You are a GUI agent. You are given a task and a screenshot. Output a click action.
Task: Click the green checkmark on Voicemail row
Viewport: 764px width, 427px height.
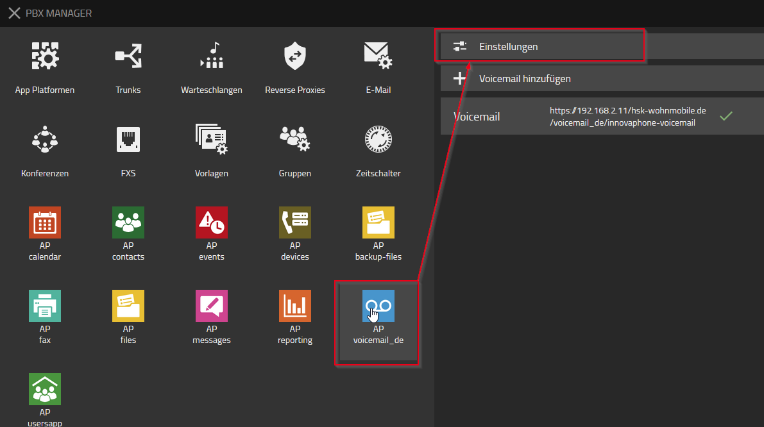click(x=726, y=116)
